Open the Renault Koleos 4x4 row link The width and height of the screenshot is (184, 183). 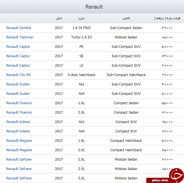click(x=18, y=131)
